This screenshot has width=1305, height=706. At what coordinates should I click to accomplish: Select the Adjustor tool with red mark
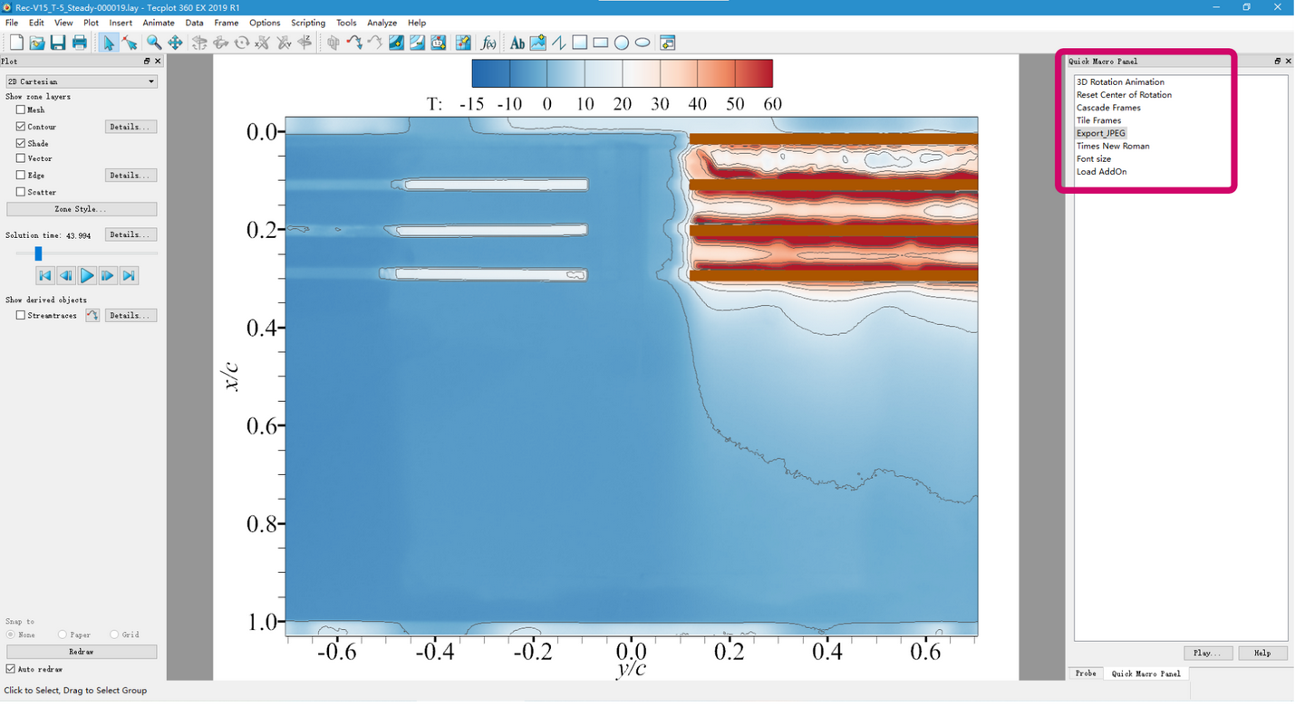pos(130,43)
